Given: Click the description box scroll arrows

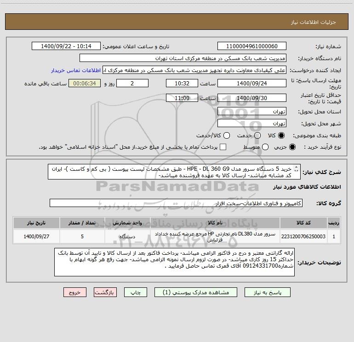Looking at the screenshot, I should coord(297,169).
